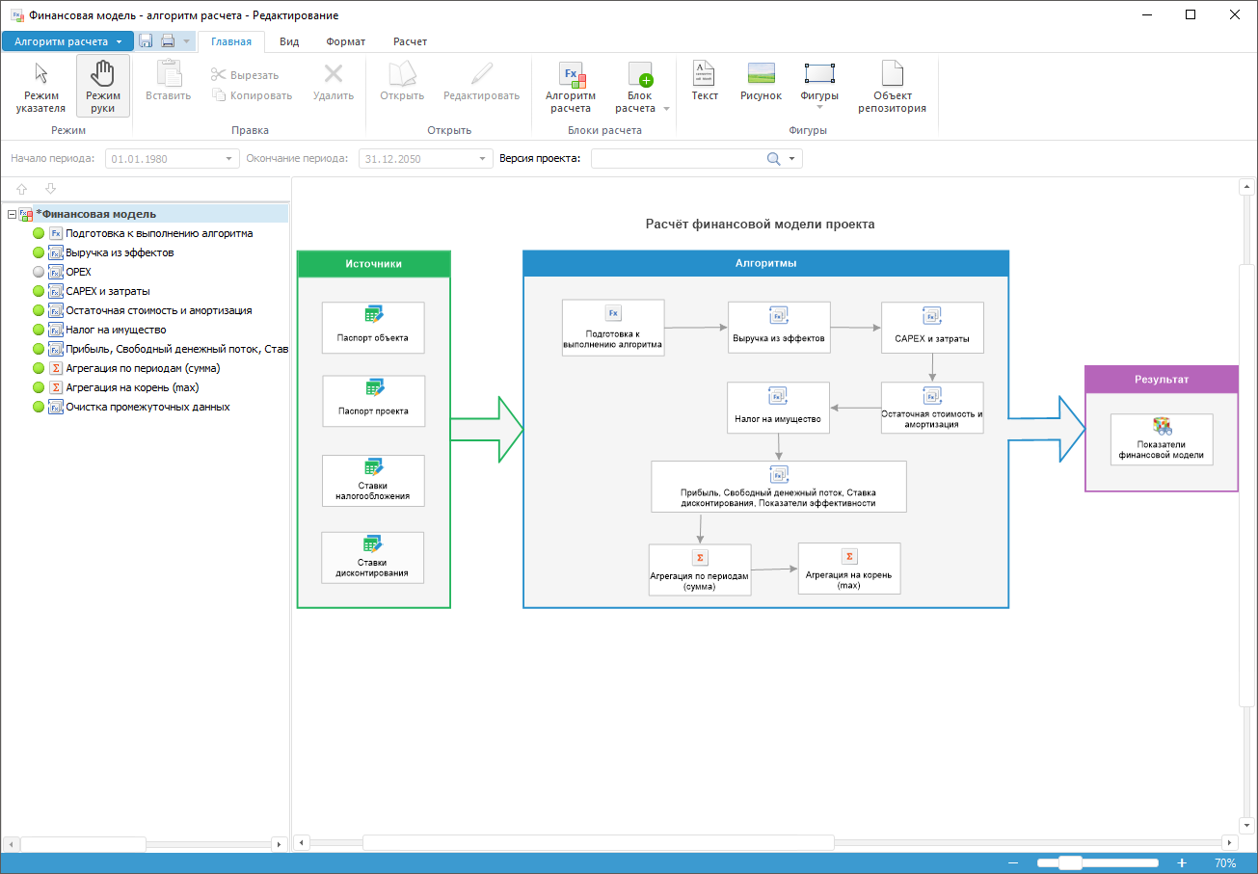The image size is (1258, 874).
Task: Insert a Text (Текст) object
Action: click(705, 82)
